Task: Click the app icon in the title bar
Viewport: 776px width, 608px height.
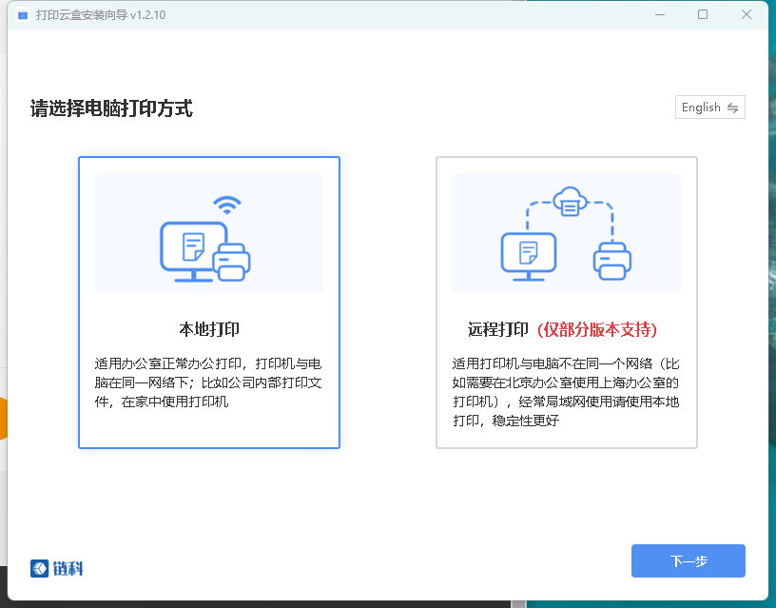Action: [x=23, y=15]
